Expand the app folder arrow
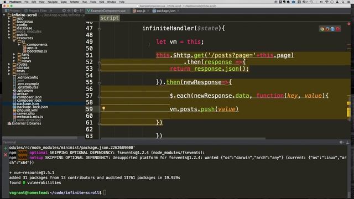Screen dimensions: 354x199 (9, 18)
